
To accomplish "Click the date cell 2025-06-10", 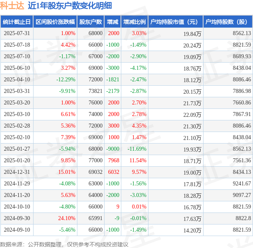I will [17, 68].
